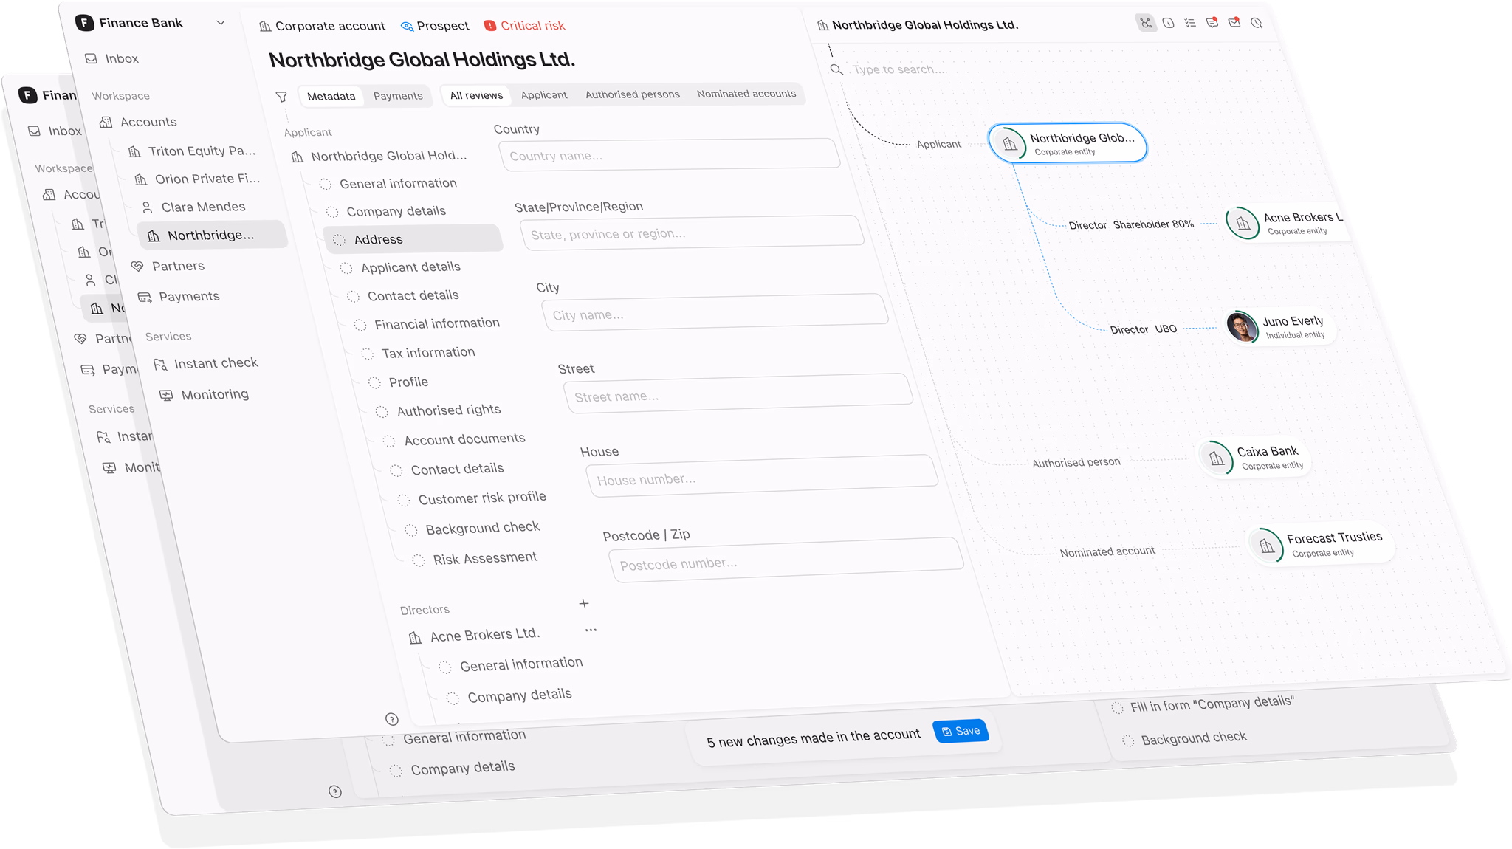1512x849 pixels.
Task: Click Juno Everly's avatar in the graph
Action: point(1242,326)
